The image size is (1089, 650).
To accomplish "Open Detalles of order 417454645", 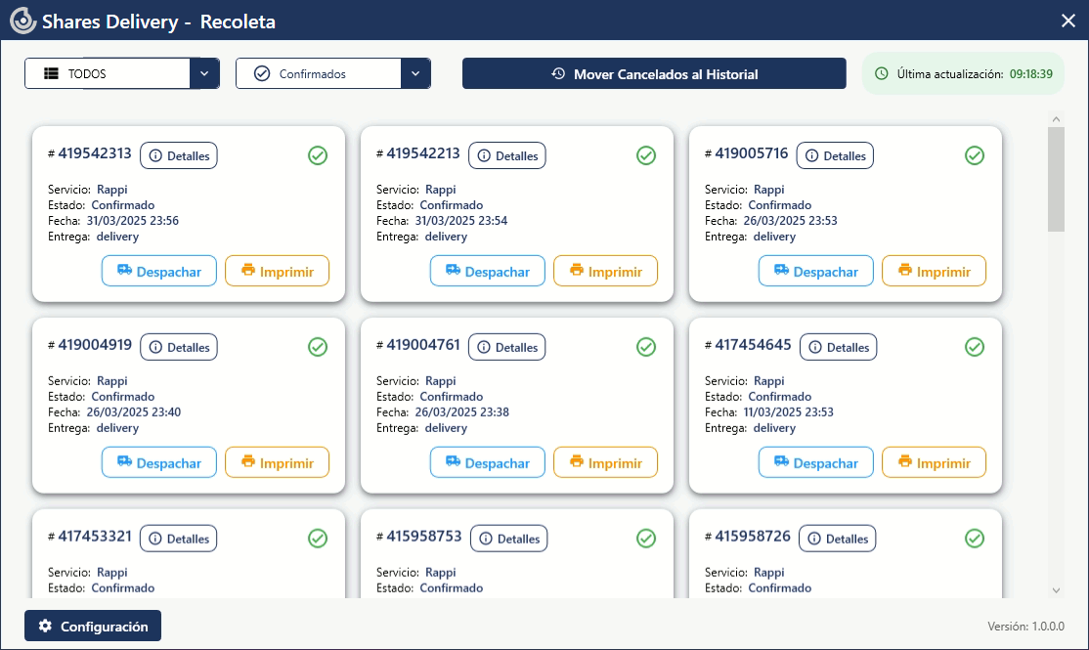I will click(x=839, y=347).
